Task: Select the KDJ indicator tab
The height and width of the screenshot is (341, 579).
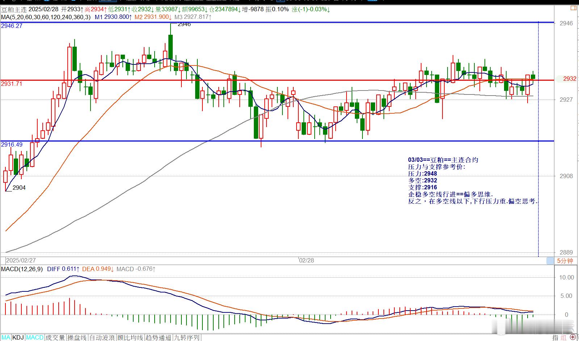Action: pos(18,337)
